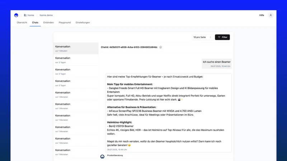Click the homie demo breadcrumb
Image resolution: width=287 pixels, height=161 pixels.
click(46, 15)
